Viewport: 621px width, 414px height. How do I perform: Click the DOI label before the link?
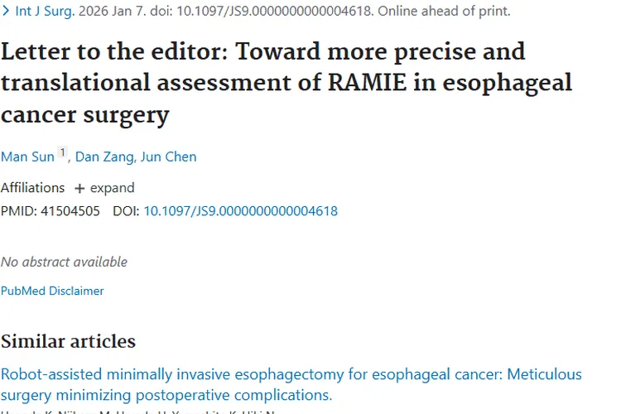(125, 211)
